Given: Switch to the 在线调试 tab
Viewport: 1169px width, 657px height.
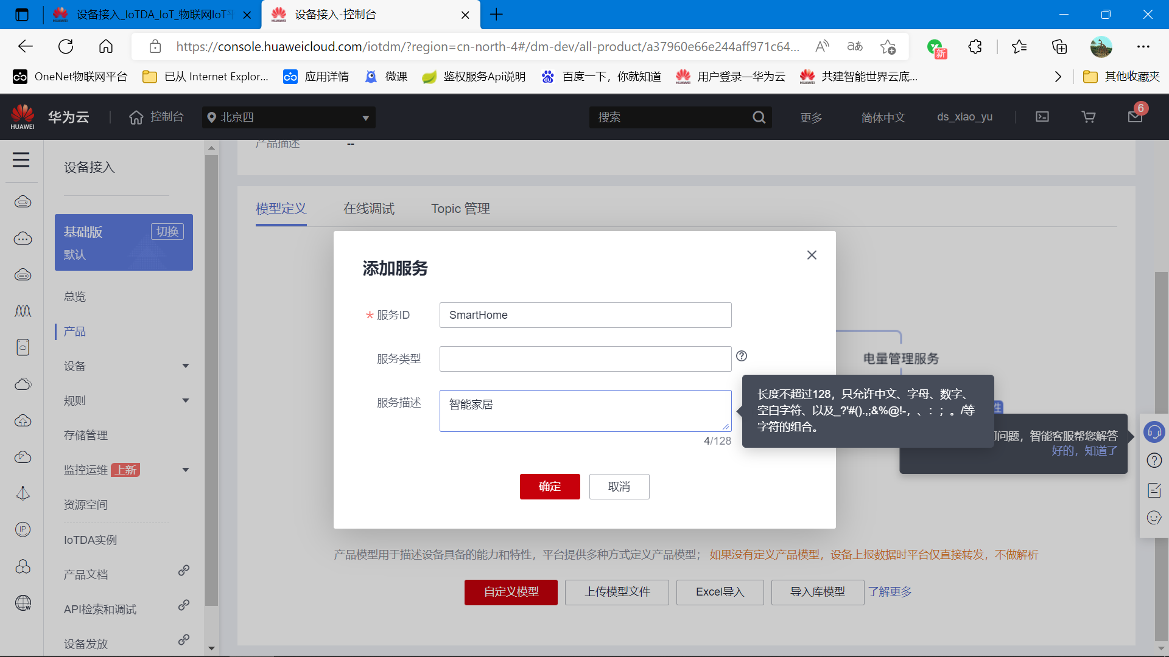Looking at the screenshot, I should [x=368, y=209].
